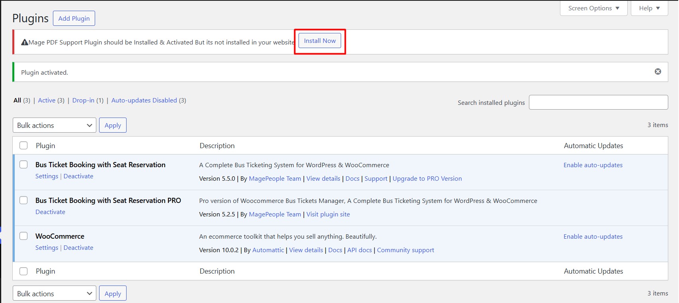The width and height of the screenshot is (679, 303).
Task: Open Upgrade to PRO Version link
Action: (427, 179)
